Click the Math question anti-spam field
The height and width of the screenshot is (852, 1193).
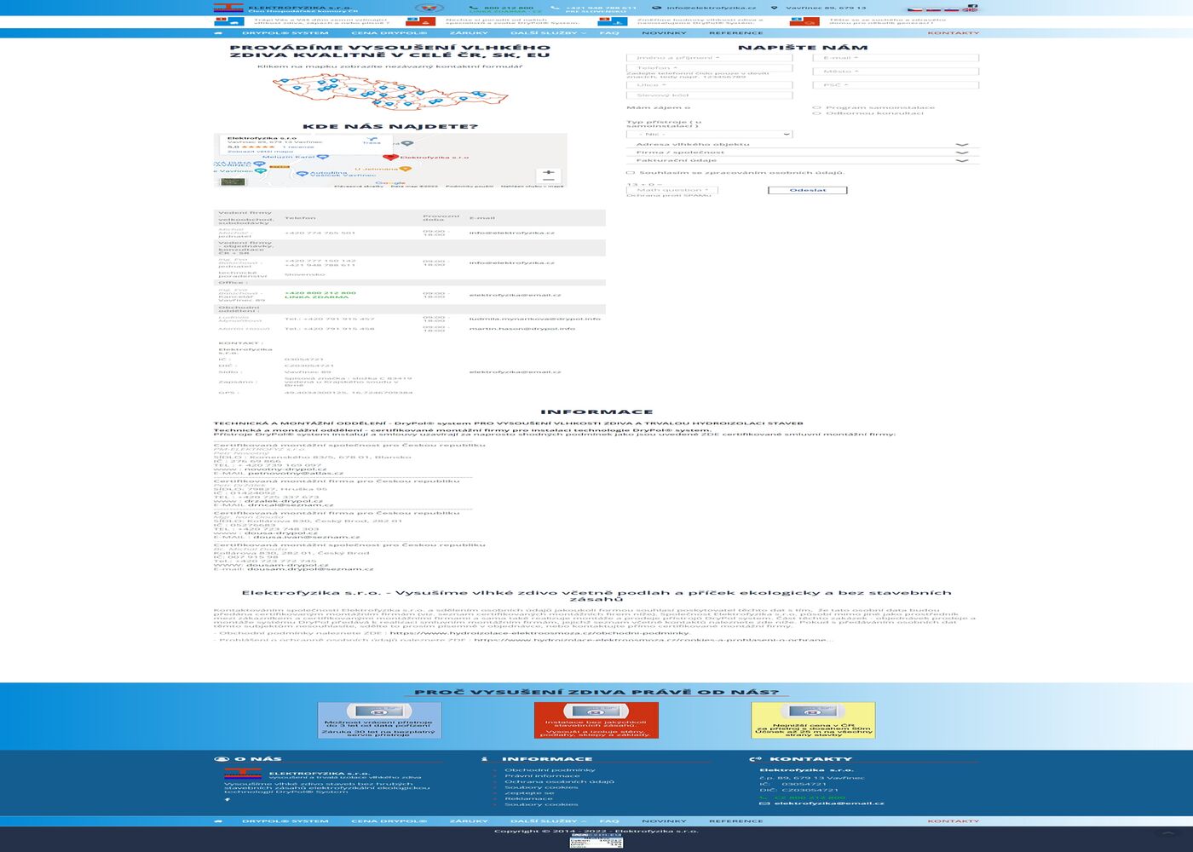(x=672, y=190)
